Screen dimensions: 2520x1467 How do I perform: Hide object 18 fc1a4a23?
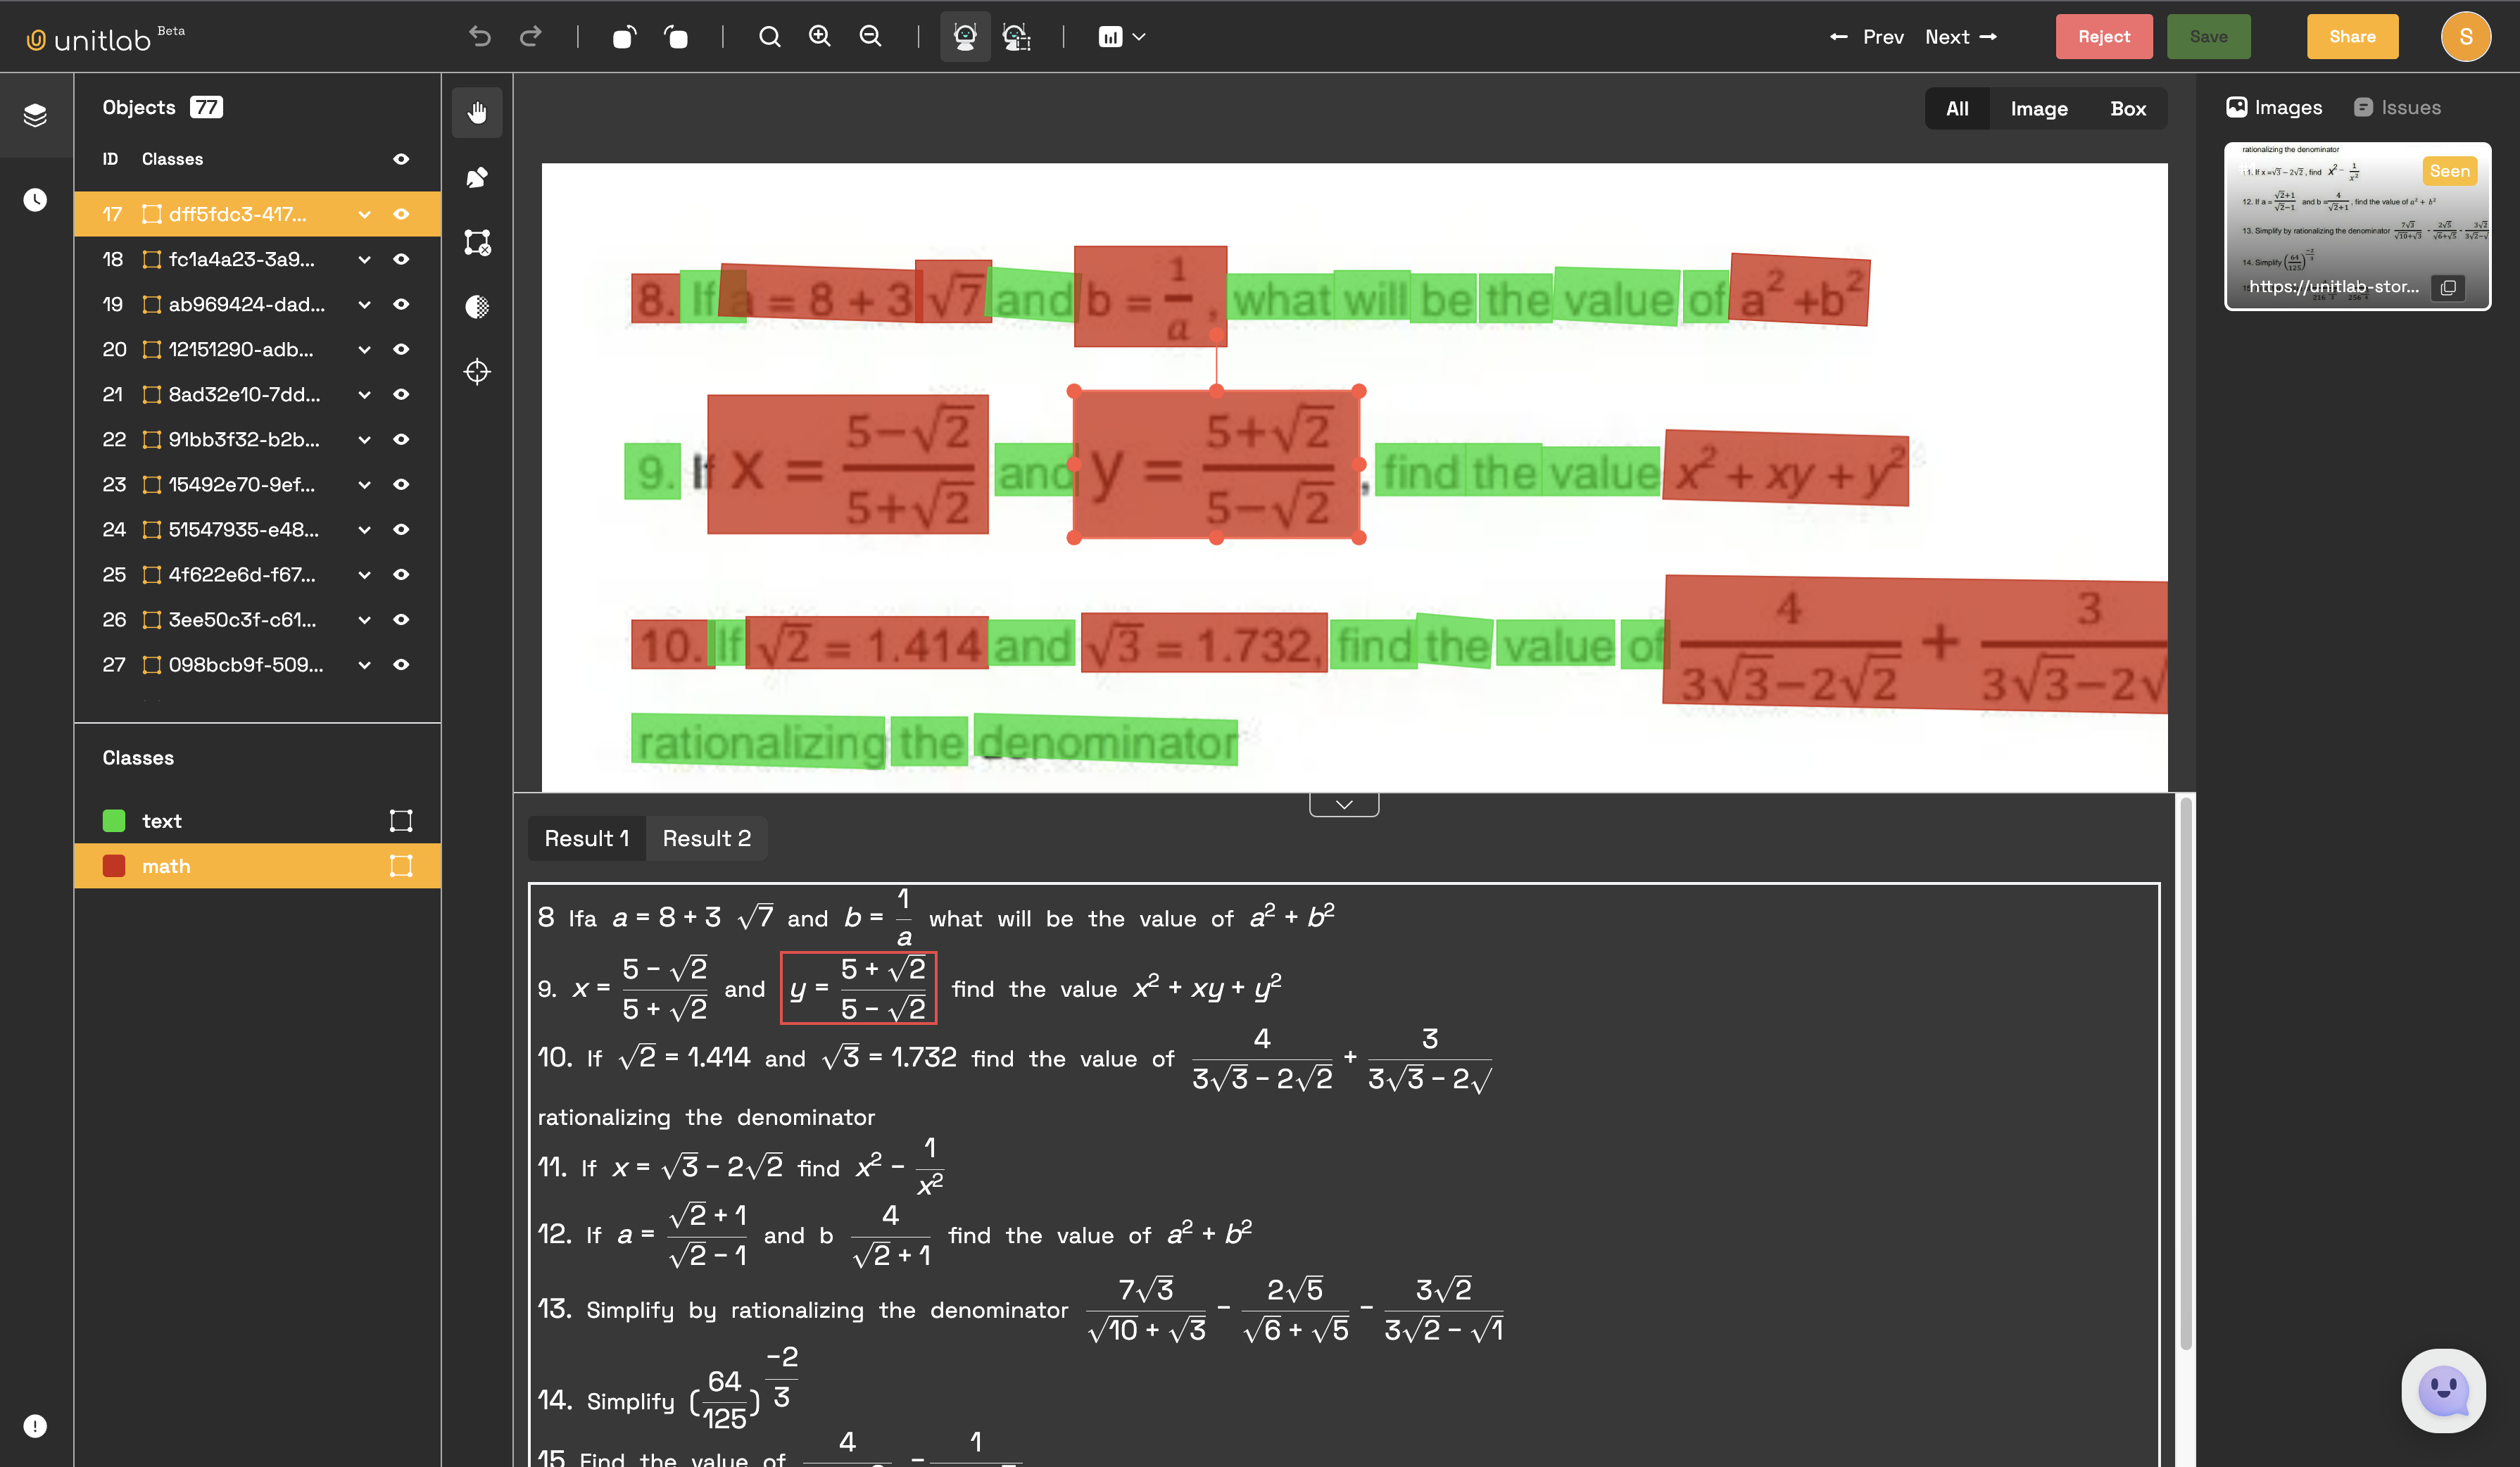(x=400, y=259)
